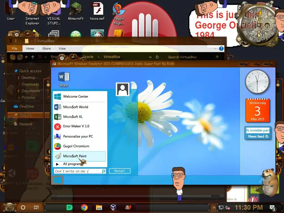The width and height of the screenshot is (284, 213).
Task: Open Task View on taskbar
Action: point(36,207)
